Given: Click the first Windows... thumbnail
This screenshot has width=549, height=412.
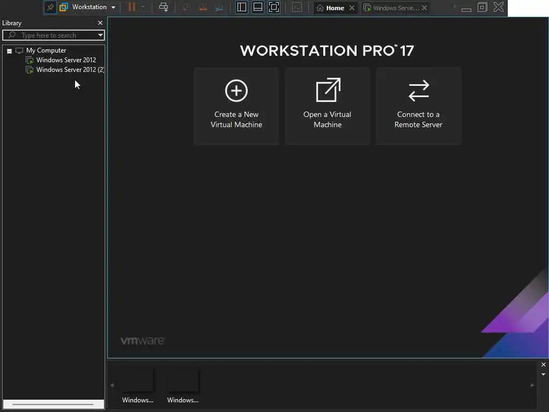Looking at the screenshot, I should pos(138,386).
